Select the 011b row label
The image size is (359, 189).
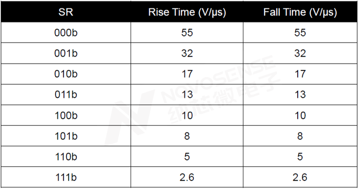click(66, 94)
